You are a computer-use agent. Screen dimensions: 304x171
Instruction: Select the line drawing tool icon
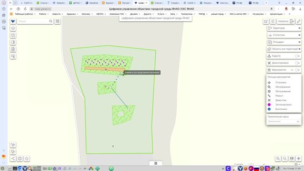pyautogui.click(x=13, y=144)
